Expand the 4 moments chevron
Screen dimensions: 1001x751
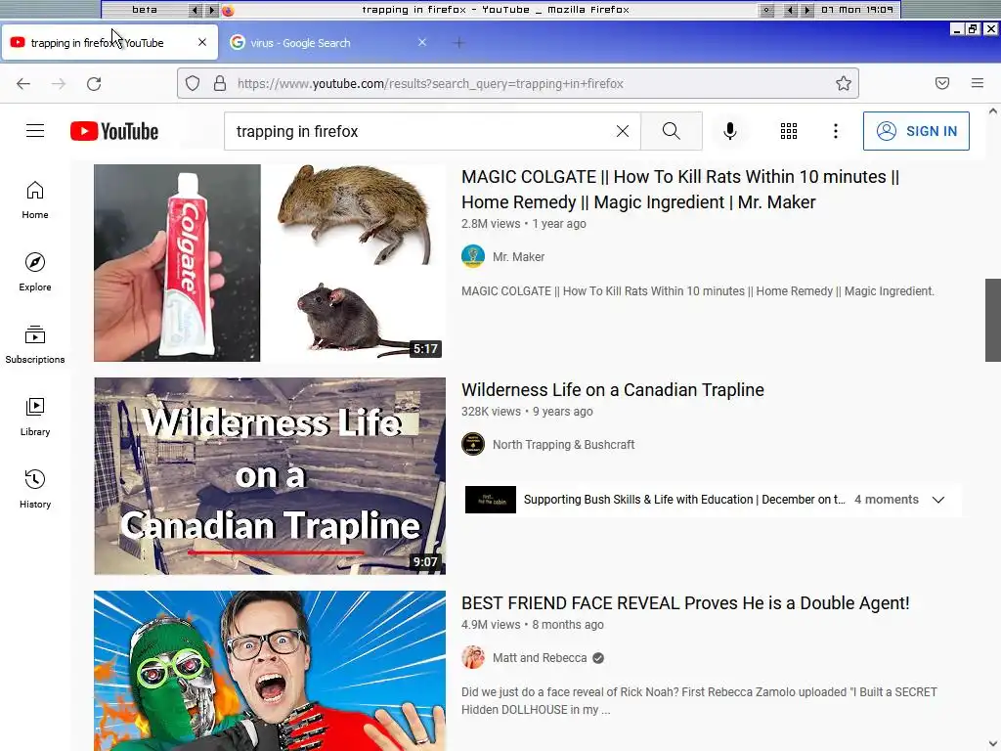[x=937, y=500]
